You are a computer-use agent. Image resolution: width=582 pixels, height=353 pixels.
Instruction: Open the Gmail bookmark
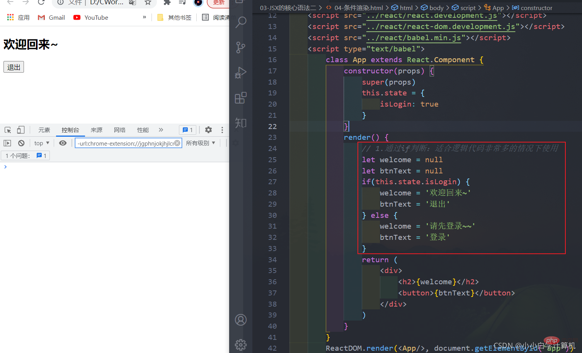click(x=51, y=17)
